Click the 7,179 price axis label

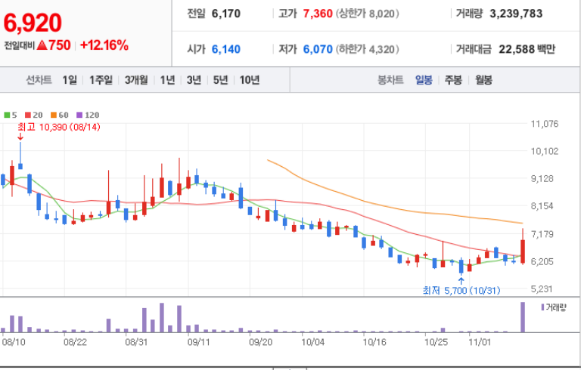[x=542, y=234]
